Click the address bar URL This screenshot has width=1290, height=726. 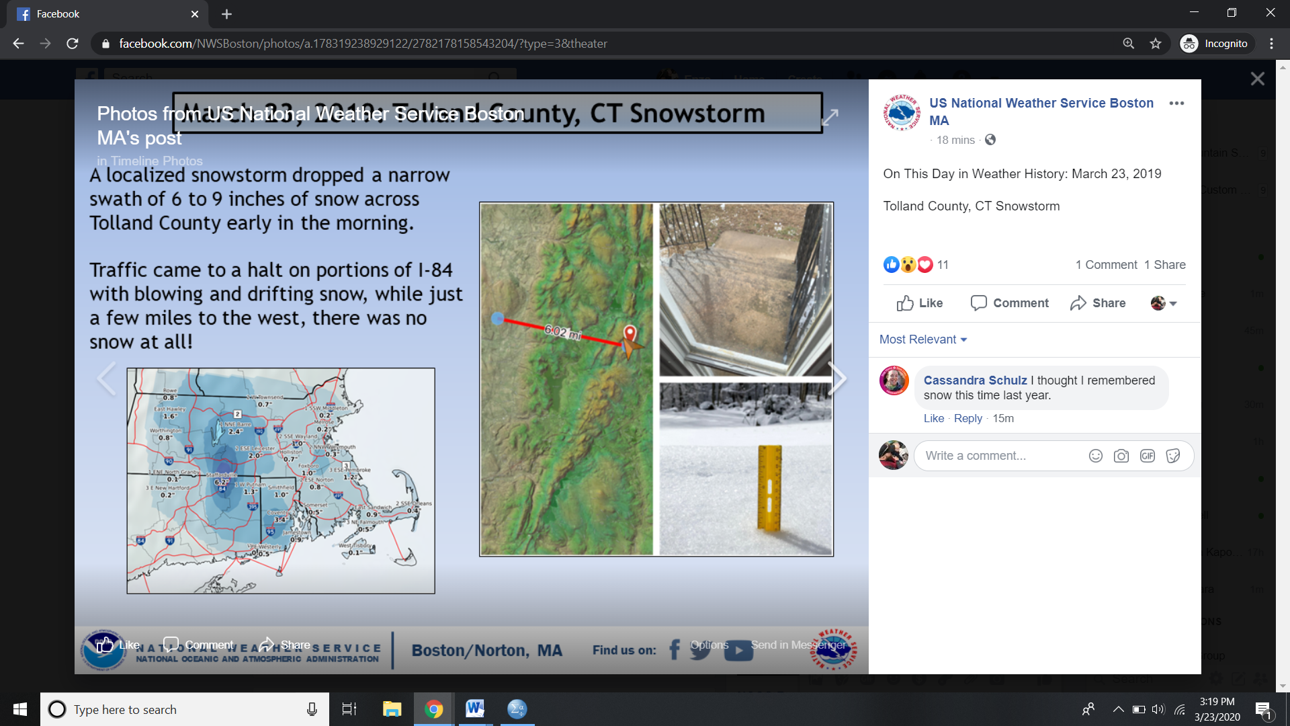tap(363, 44)
